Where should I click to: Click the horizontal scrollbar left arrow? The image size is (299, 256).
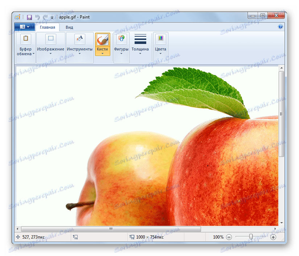(x=17, y=229)
